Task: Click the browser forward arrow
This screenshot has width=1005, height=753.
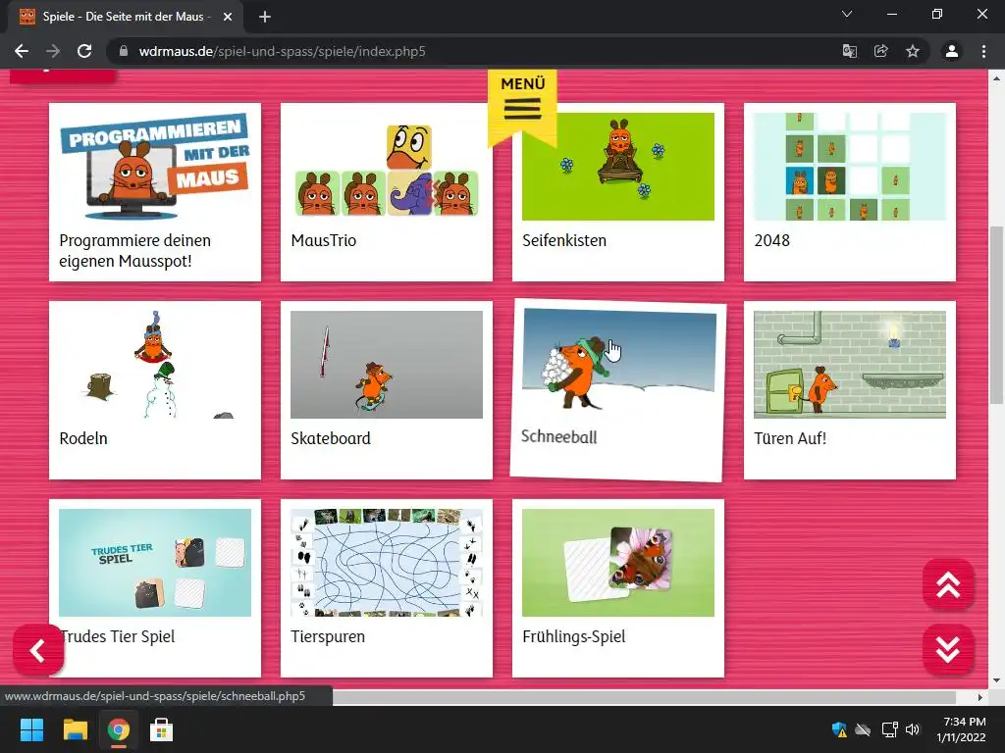Action: [x=53, y=51]
